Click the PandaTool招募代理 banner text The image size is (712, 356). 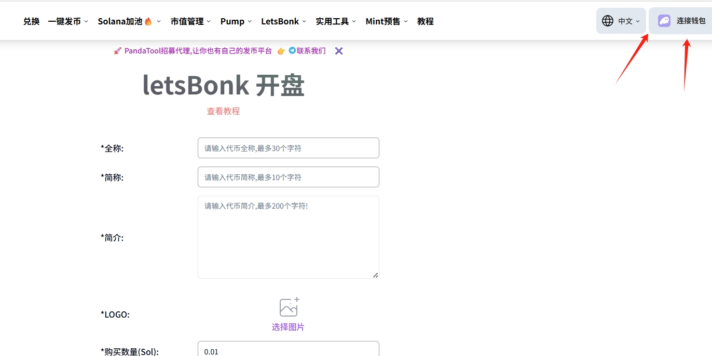coord(198,51)
